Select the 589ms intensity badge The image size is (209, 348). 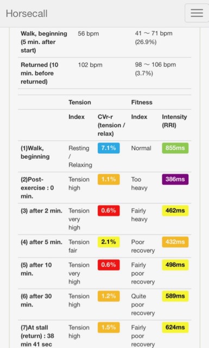pyautogui.click(x=175, y=296)
